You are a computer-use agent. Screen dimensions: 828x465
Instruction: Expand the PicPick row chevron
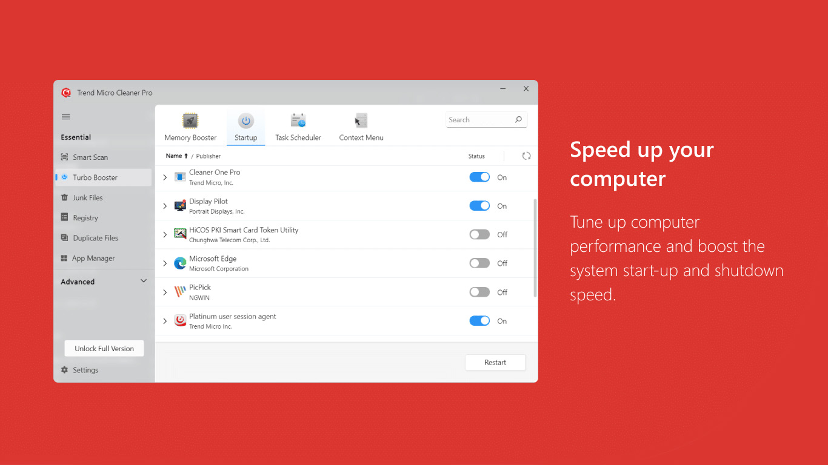pyautogui.click(x=165, y=292)
